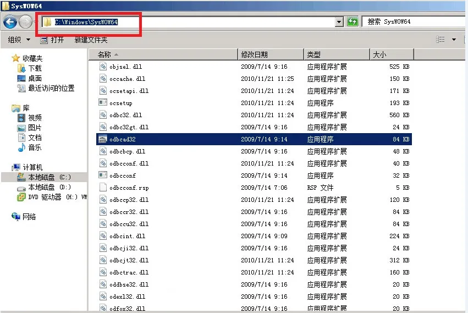Viewport: 468px width, 313px height.
Task: Click the Forward navigation arrow button
Action: [25, 22]
